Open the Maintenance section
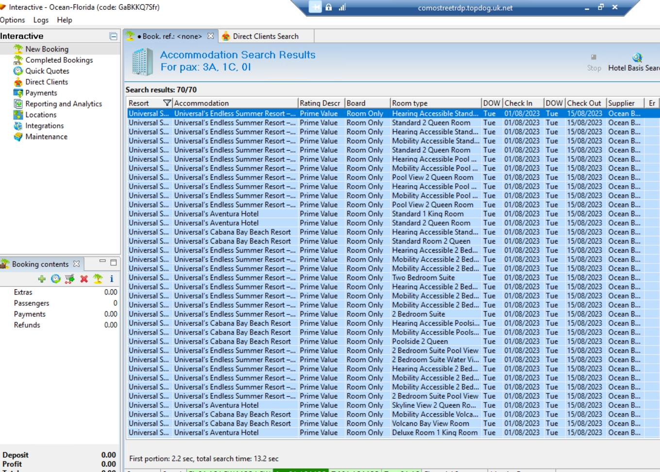The width and height of the screenshot is (660, 472). [x=46, y=137]
